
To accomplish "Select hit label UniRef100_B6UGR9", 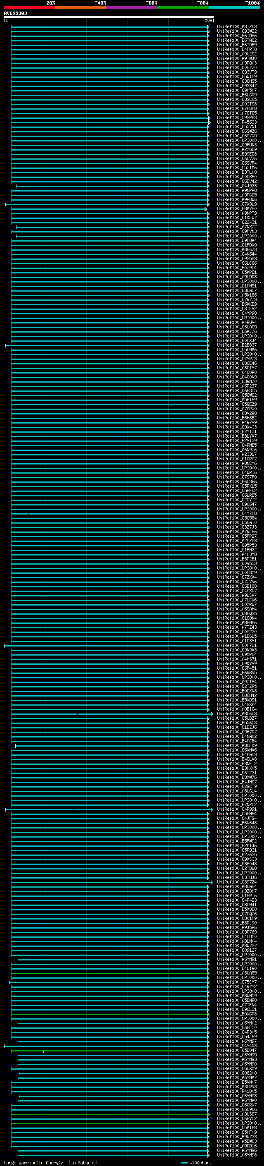I will (237, 95).
